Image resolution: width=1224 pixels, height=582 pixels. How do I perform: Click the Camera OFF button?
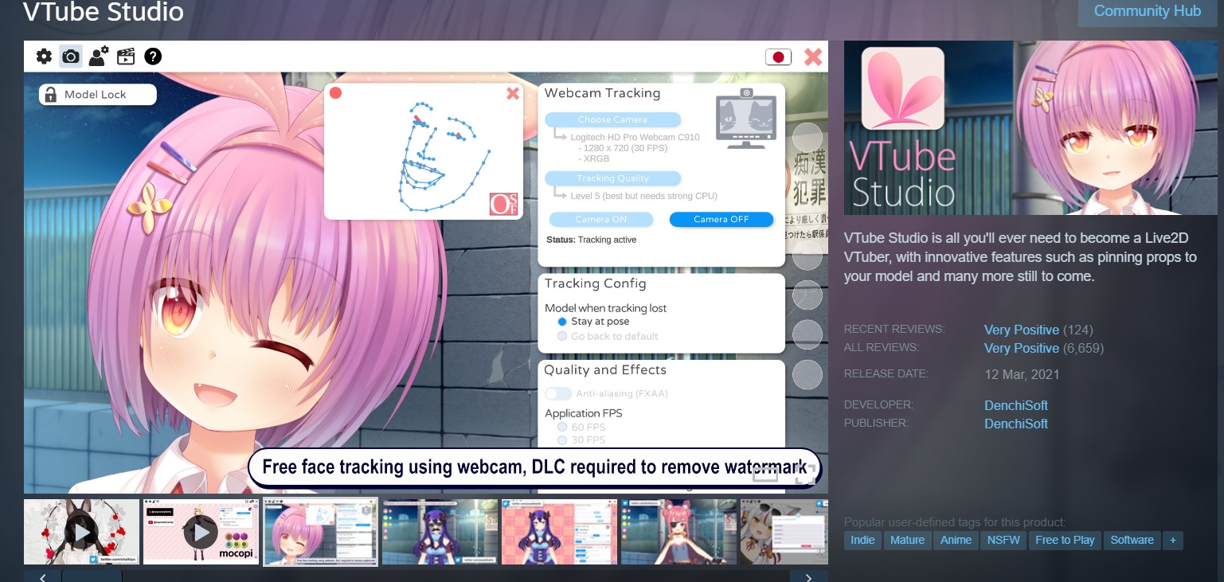(721, 220)
